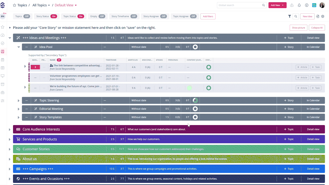Screen dimensions: 329x185
Task: Click the Add filters button
Action: 208,16
